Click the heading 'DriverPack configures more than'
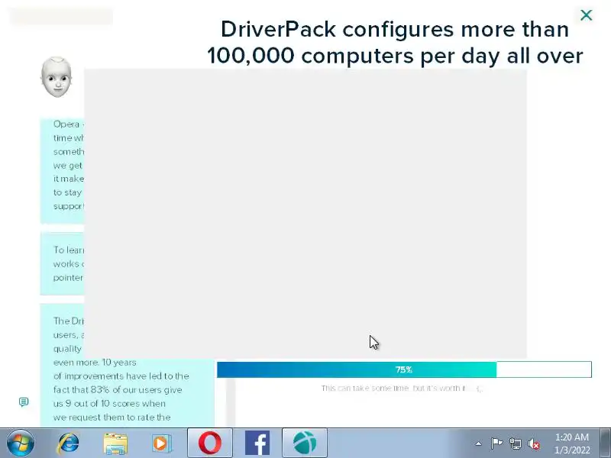Viewport: 611px width, 458px height. [395, 29]
